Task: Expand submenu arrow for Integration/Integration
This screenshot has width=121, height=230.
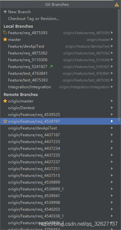Action: click(x=112, y=87)
